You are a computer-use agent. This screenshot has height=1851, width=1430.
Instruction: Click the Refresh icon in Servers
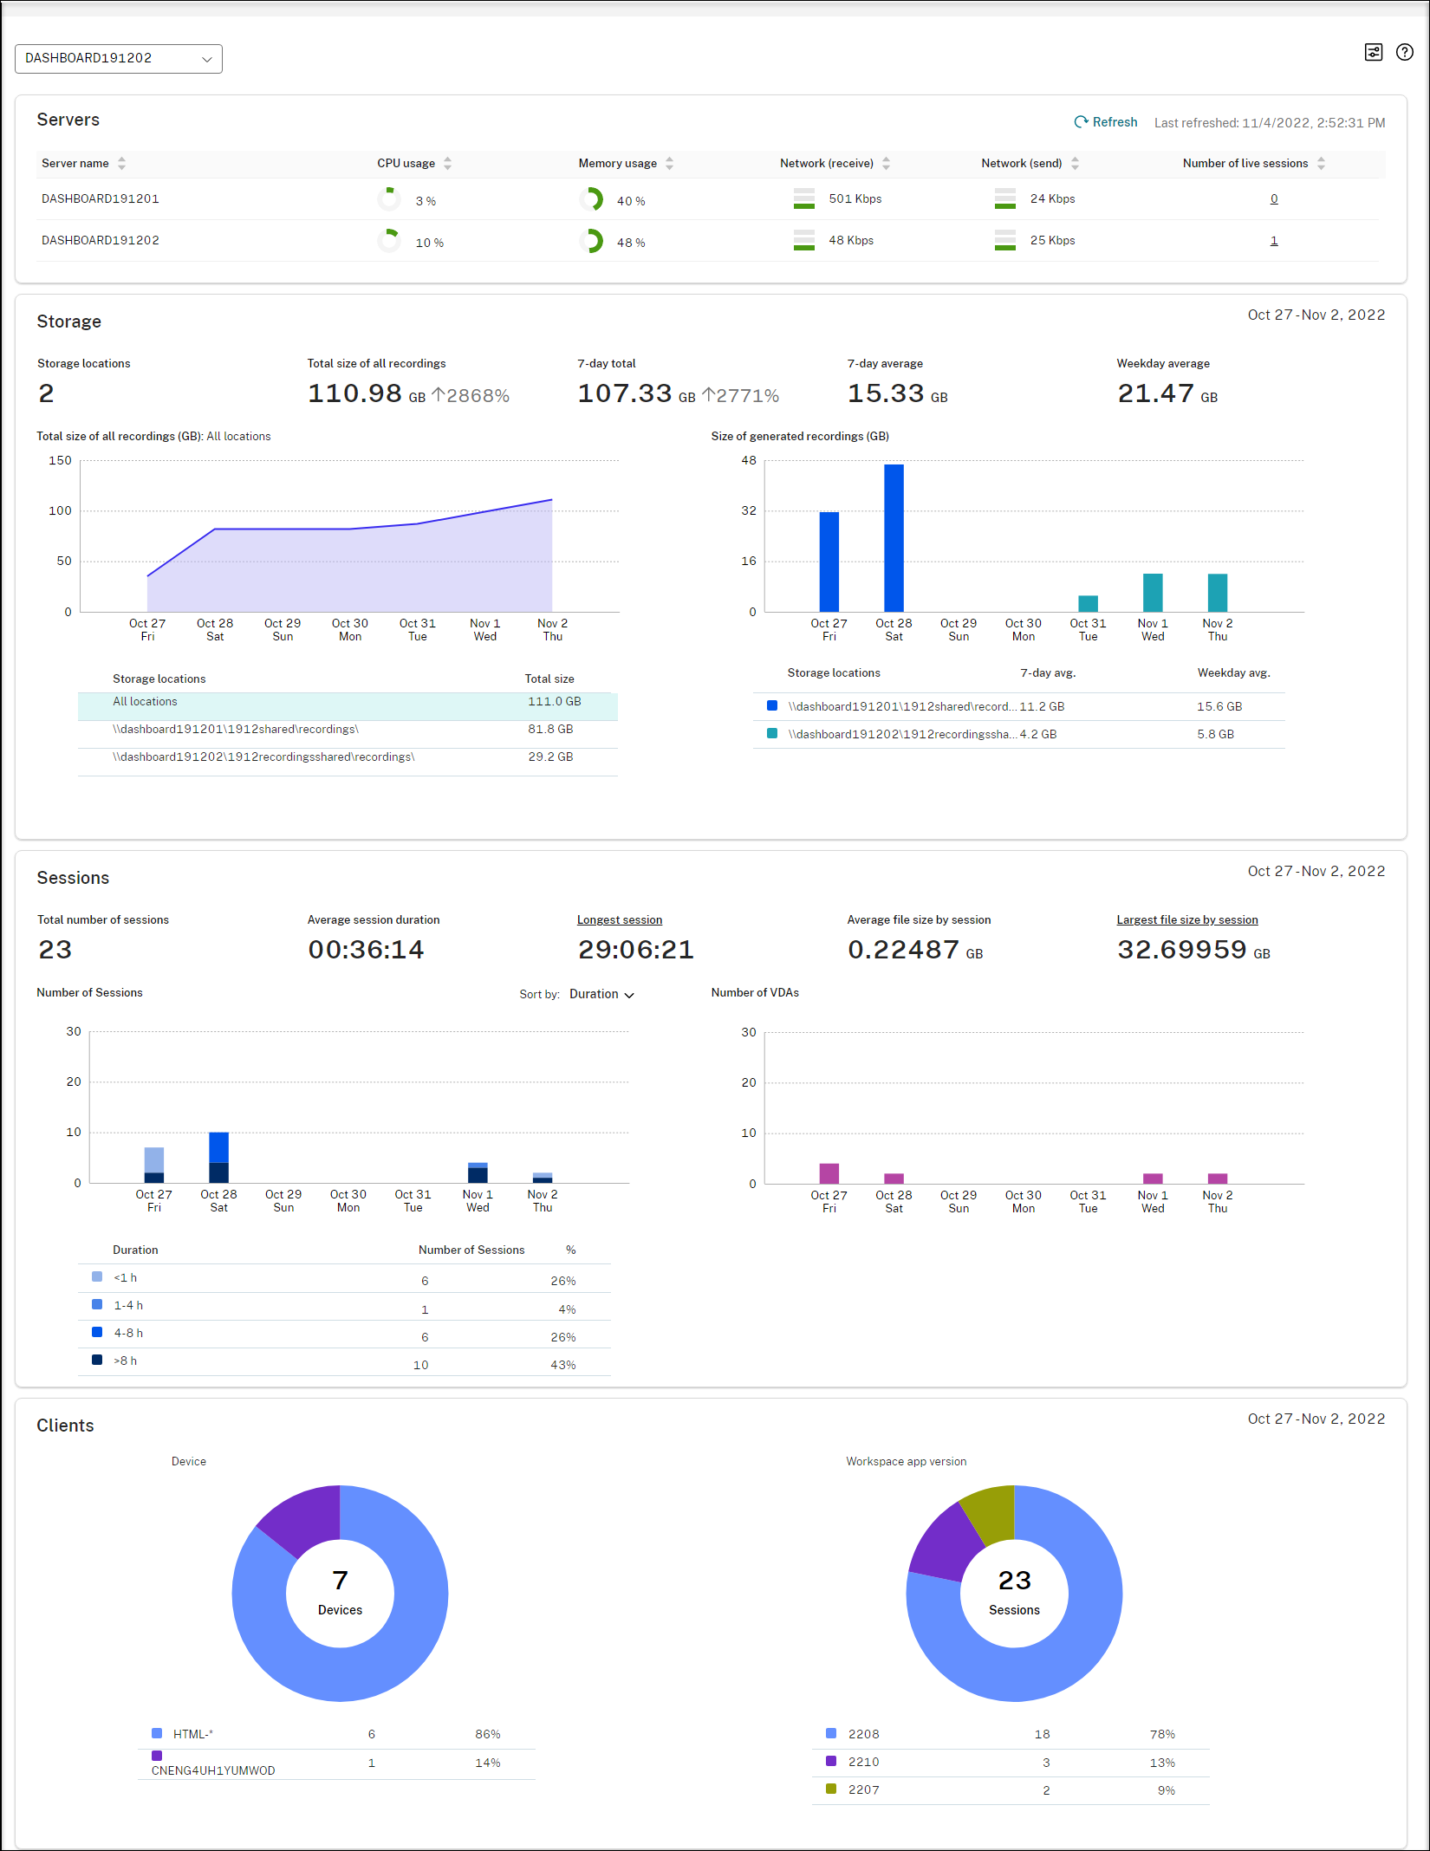[1081, 122]
